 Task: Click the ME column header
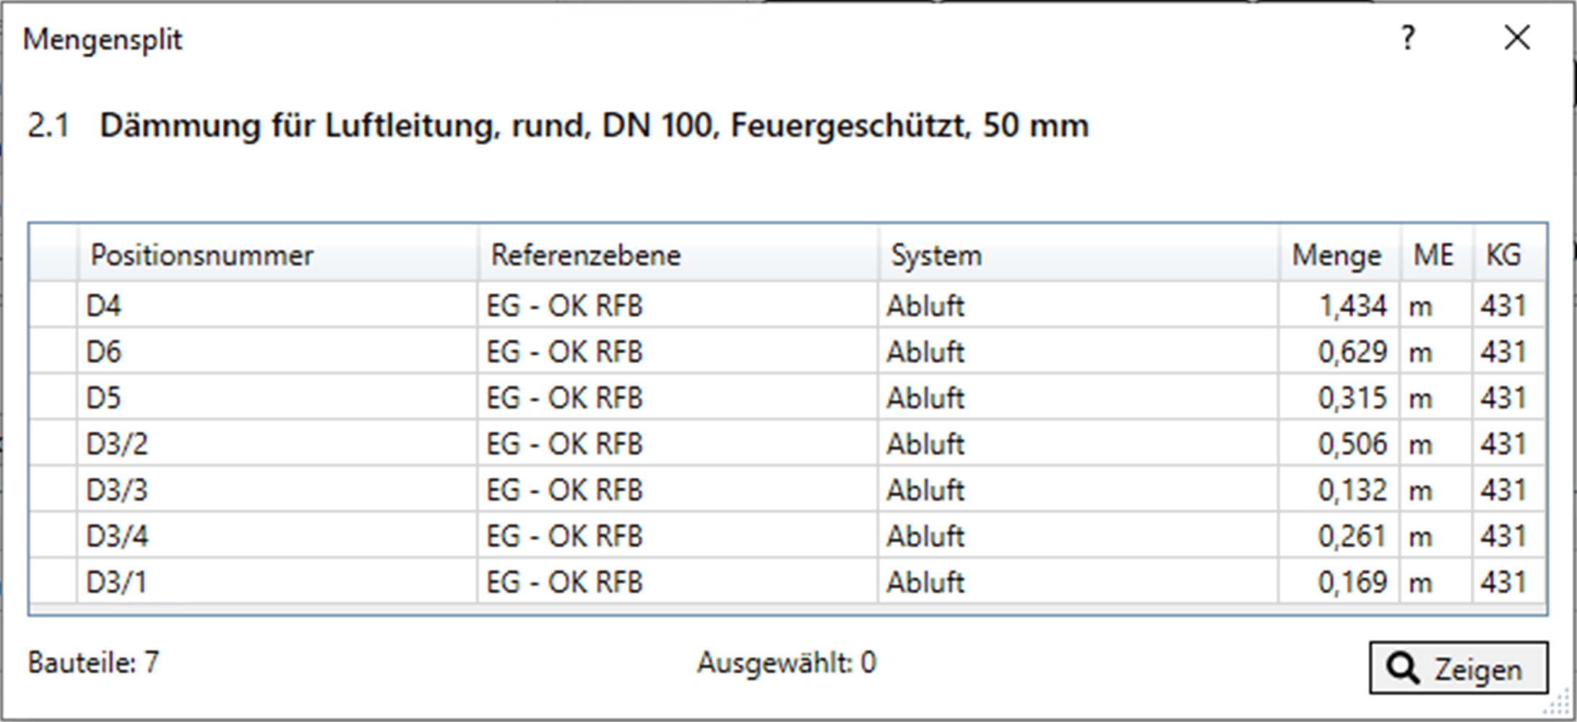pos(1434,256)
